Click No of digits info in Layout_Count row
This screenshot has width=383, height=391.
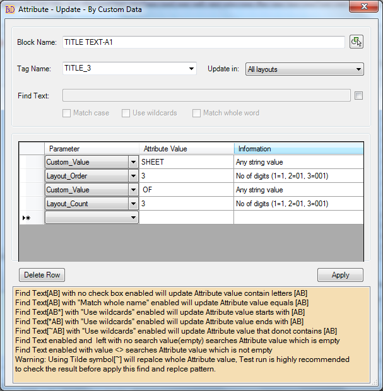[x=298, y=204]
